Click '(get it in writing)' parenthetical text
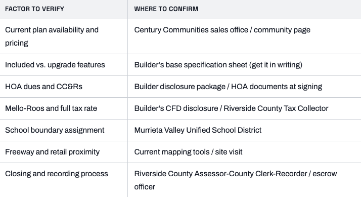Screen dimensions: 361x197 click(276, 65)
